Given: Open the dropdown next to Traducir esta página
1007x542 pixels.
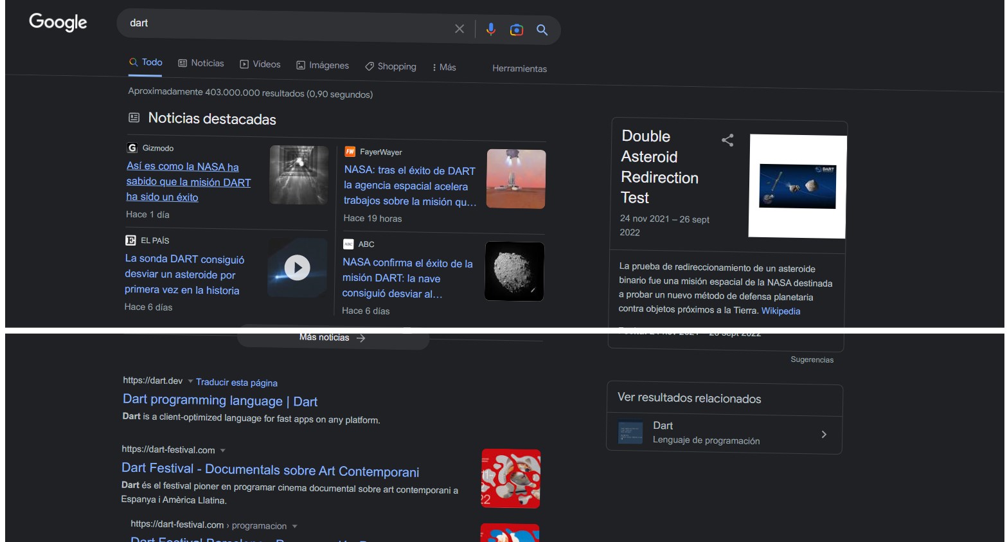Looking at the screenshot, I should pyautogui.click(x=190, y=381).
